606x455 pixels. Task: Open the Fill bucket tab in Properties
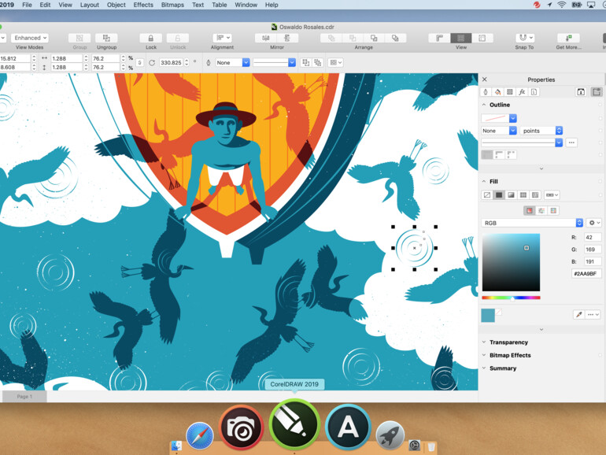(497, 92)
